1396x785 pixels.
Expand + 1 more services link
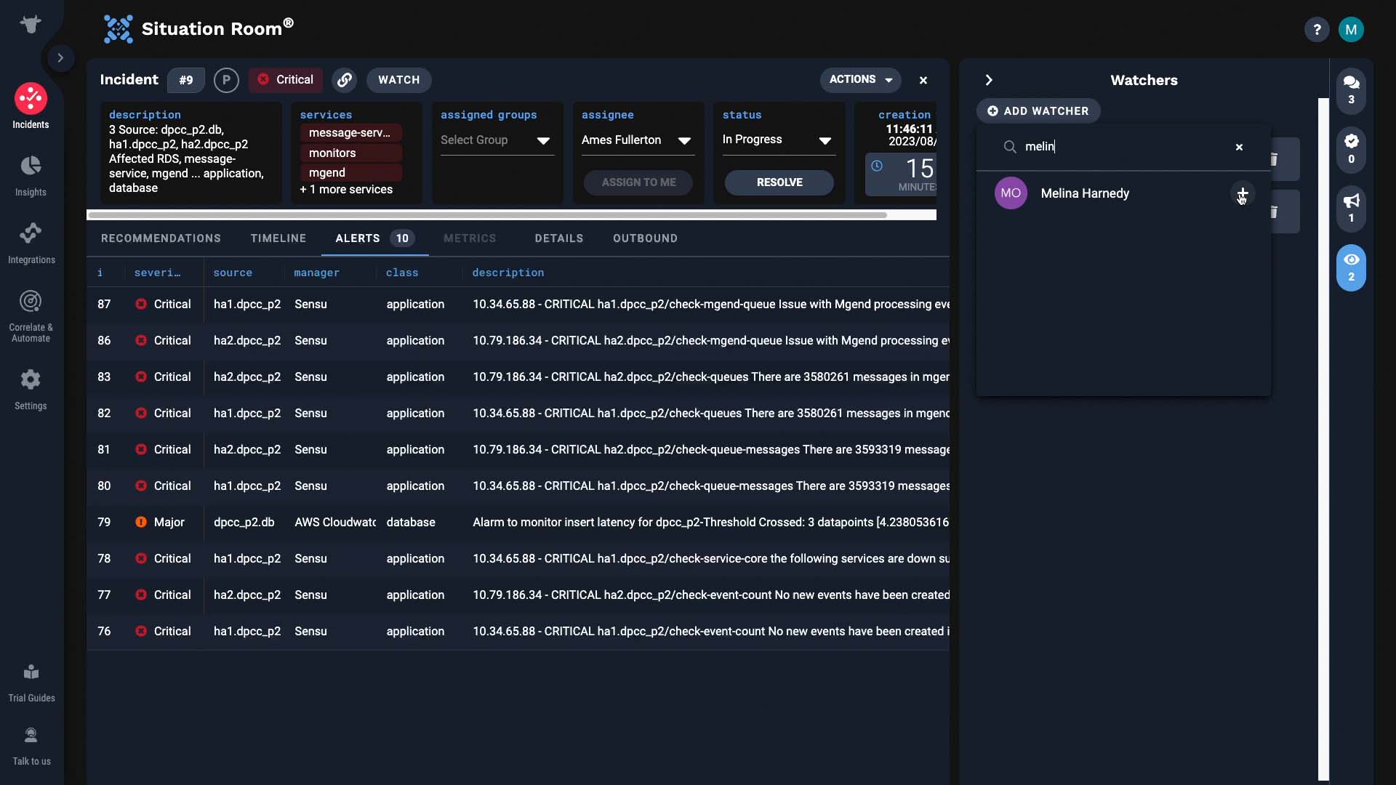pyautogui.click(x=346, y=190)
